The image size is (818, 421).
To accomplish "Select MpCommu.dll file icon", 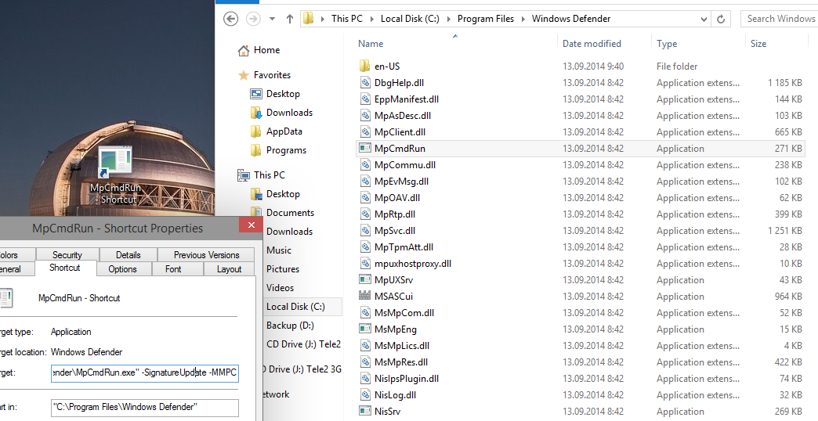I will [x=364, y=164].
